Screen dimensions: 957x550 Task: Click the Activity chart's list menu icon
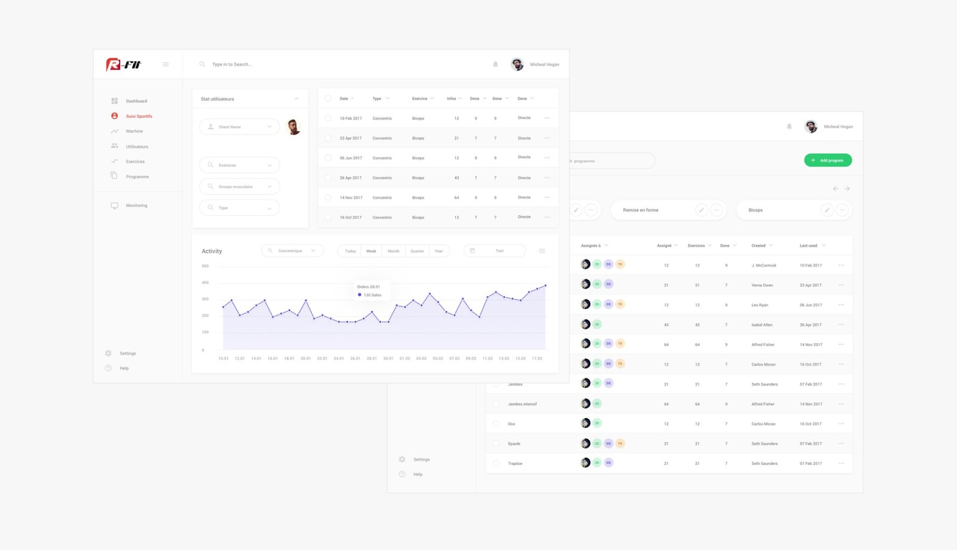[542, 251]
